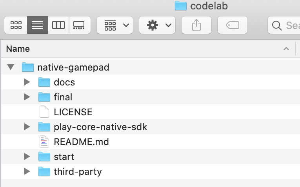
Task: Click the Share toolbar button
Action: (x=196, y=25)
